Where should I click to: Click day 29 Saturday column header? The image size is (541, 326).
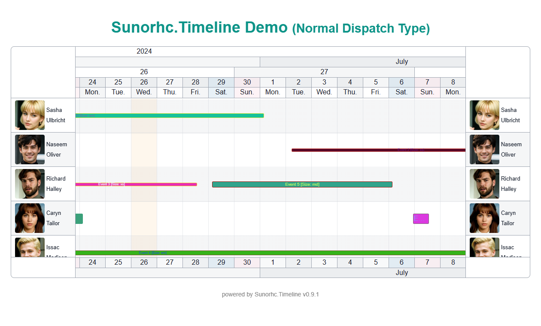click(x=221, y=82)
